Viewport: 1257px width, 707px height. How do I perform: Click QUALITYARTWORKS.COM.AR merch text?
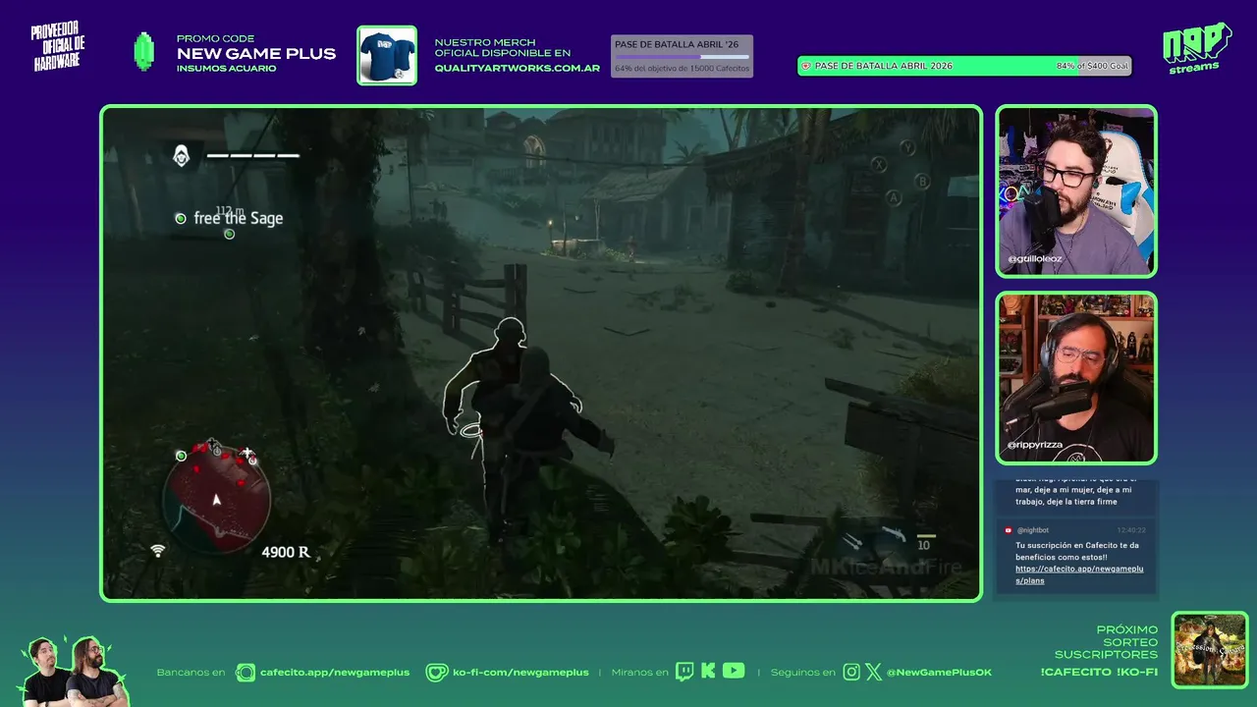518,68
